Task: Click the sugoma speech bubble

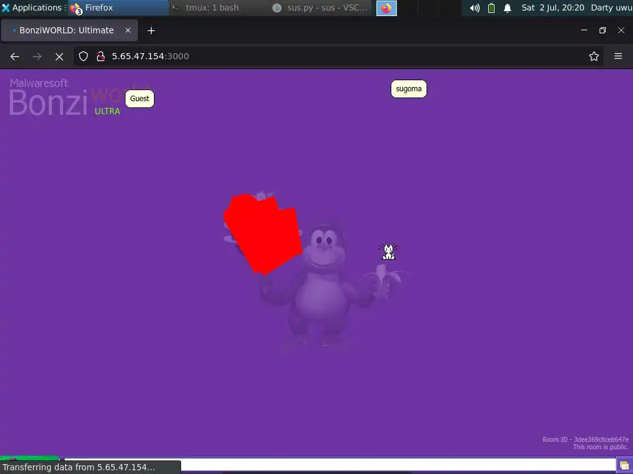Action: click(409, 89)
